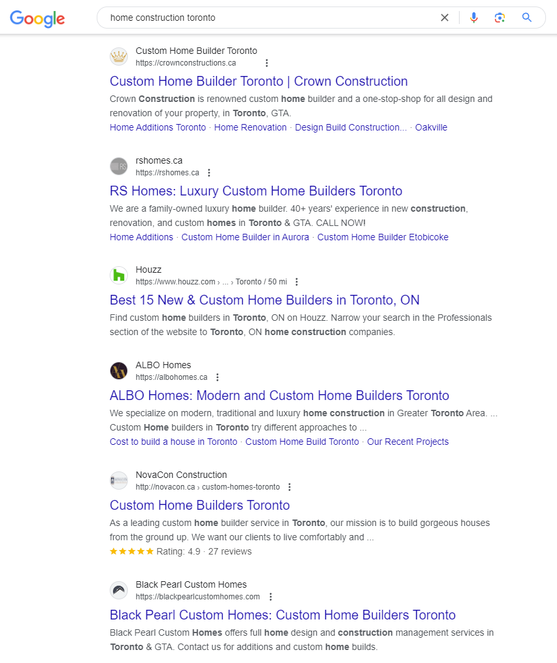The image size is (557, 663).
Task: Click the Cost to build a house in Toronto link
Action: 173,442
